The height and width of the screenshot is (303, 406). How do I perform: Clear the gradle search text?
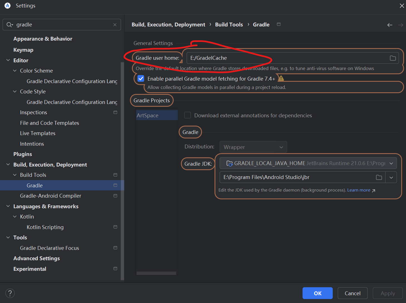(115, 25)
